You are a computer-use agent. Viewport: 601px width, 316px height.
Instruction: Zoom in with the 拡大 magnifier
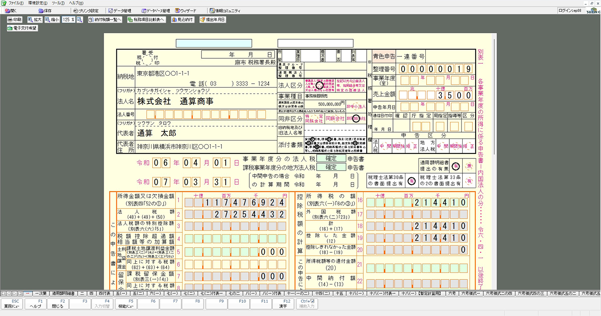[35, 20]
